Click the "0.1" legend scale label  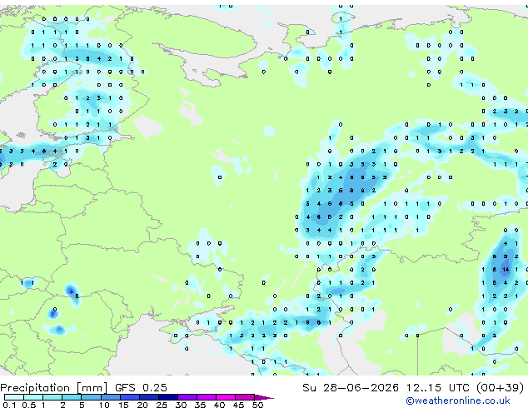(x=9, y=405)
